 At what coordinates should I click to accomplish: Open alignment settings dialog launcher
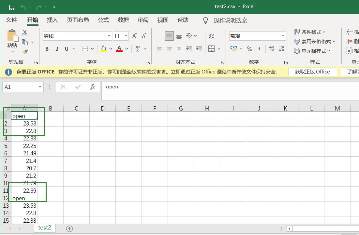click(x=223, y=62)
